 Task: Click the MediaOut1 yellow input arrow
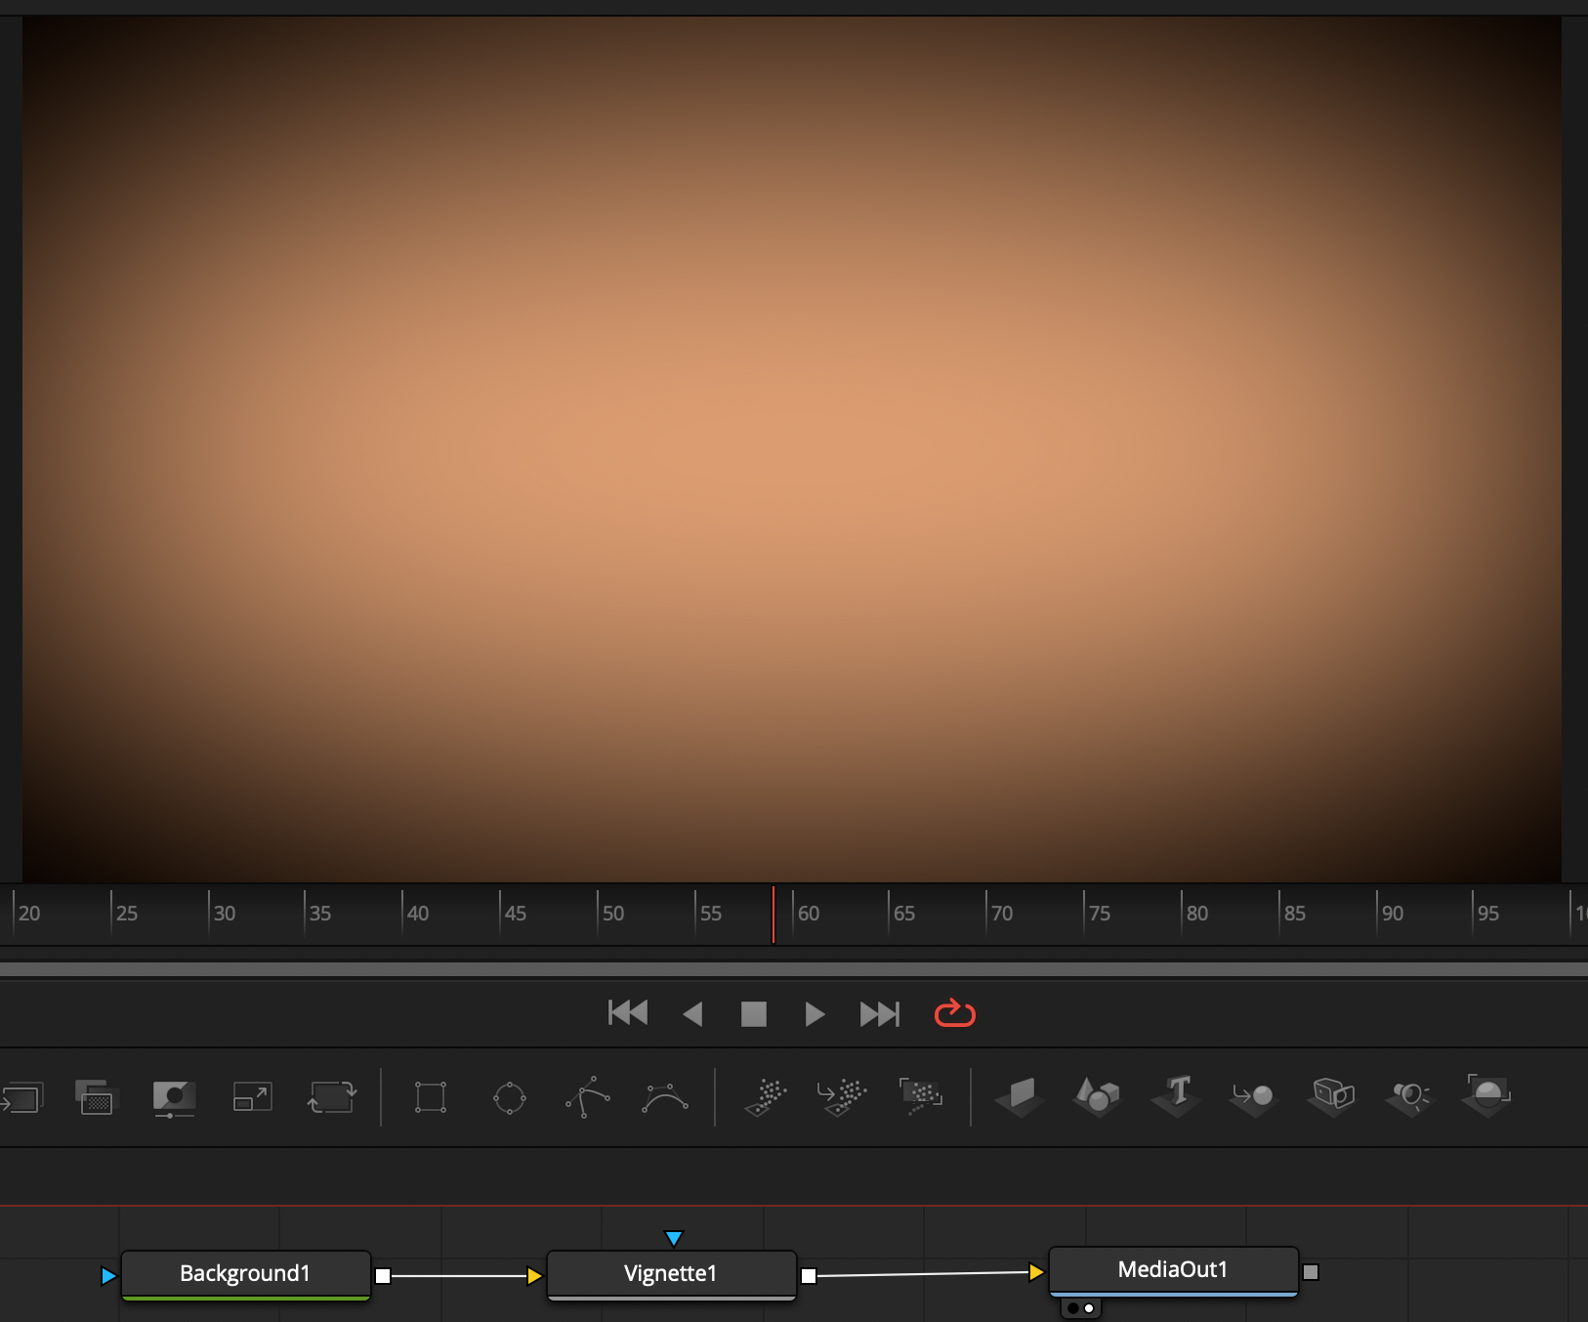1036,1272
